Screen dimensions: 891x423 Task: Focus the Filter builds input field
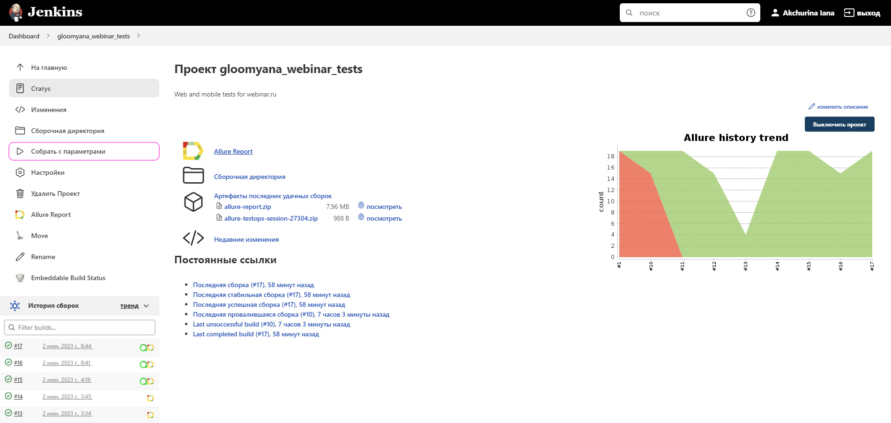80,327
